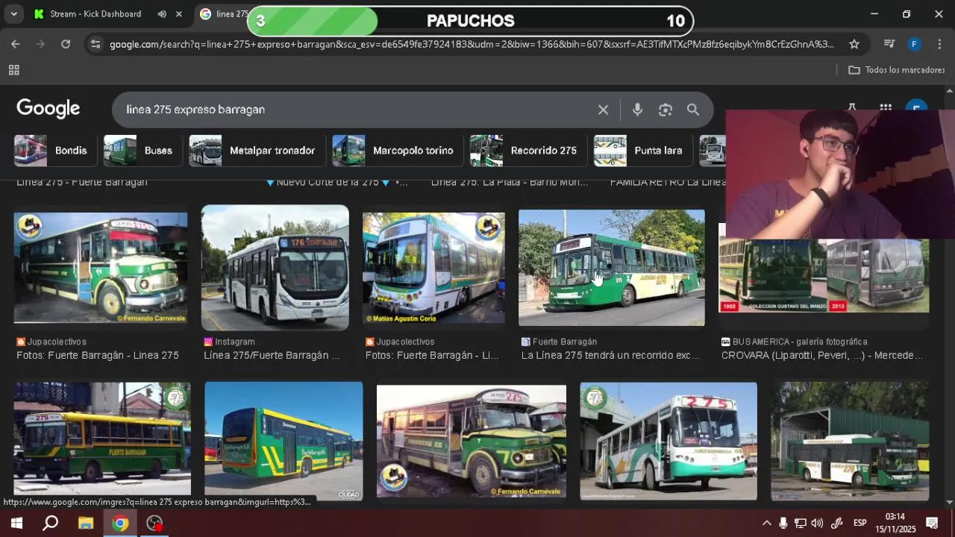
Task: Open Chrome three-dot menu
Action: [939, 44]
